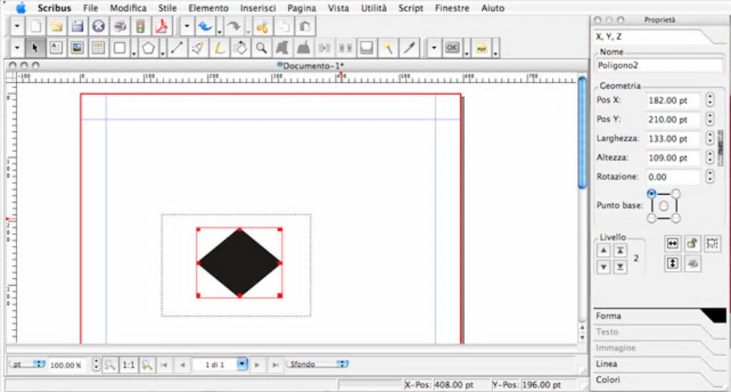Click the Pos X value field
731x392 pixels.
click(672, 100)
